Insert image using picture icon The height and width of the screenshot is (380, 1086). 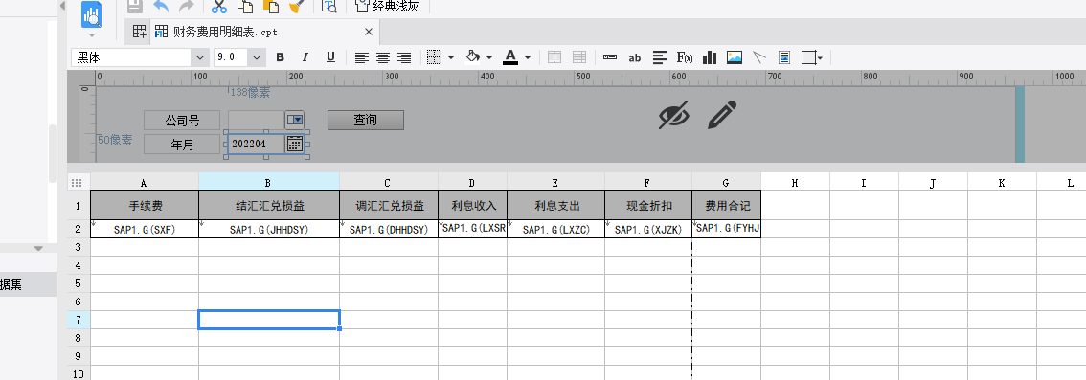(x=735, y=57)
